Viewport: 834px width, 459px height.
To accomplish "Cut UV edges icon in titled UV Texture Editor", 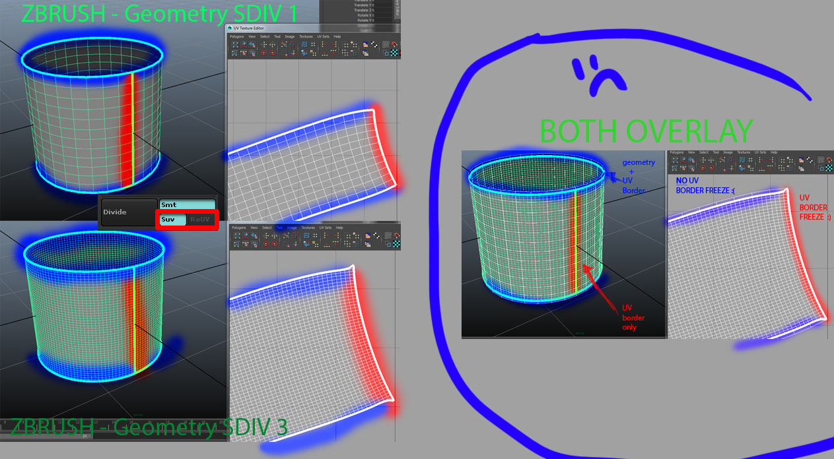I will click(284, 44).
